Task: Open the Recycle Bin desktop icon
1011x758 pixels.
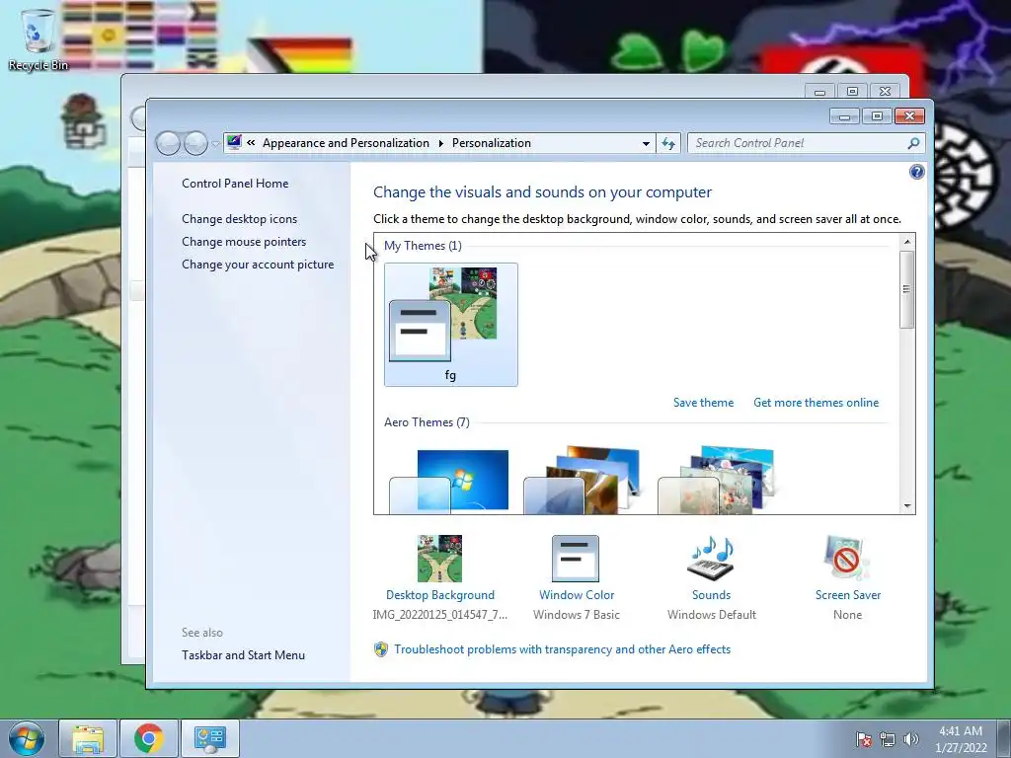Action: pos(39,39)
